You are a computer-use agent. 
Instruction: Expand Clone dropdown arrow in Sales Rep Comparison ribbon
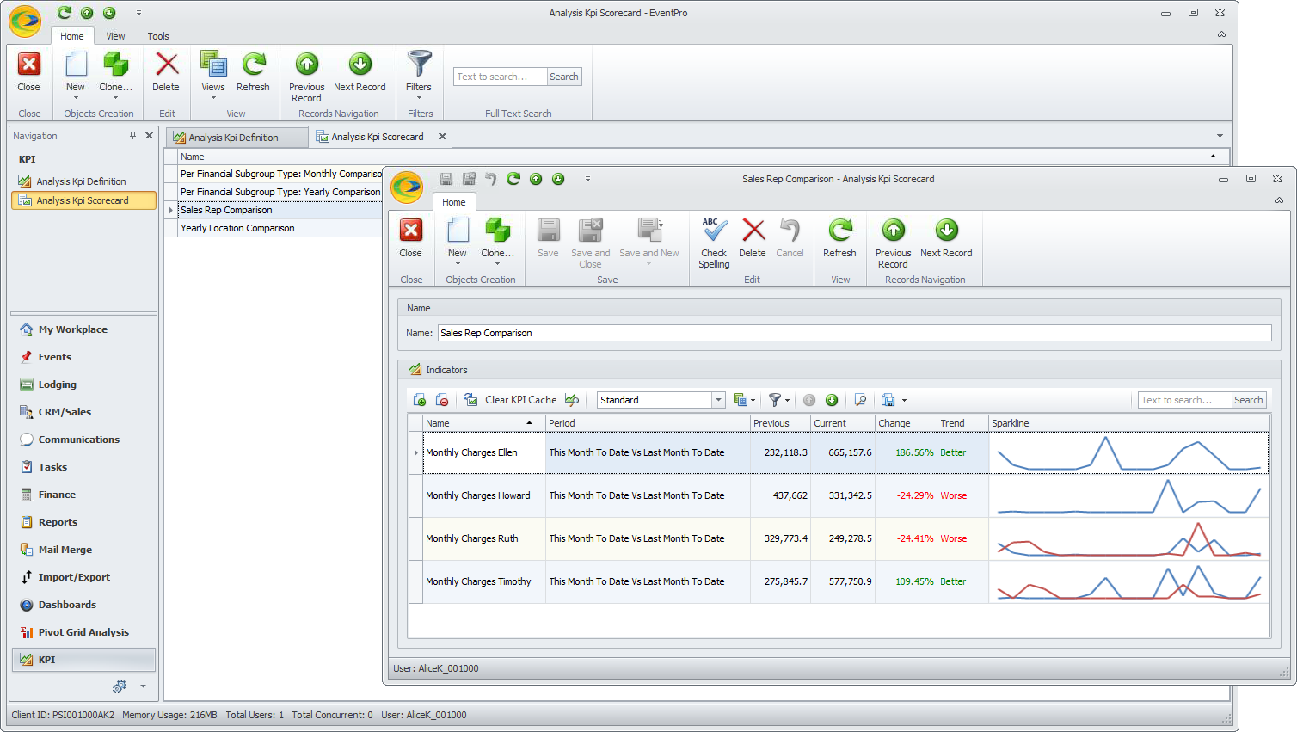coord(497,264)
